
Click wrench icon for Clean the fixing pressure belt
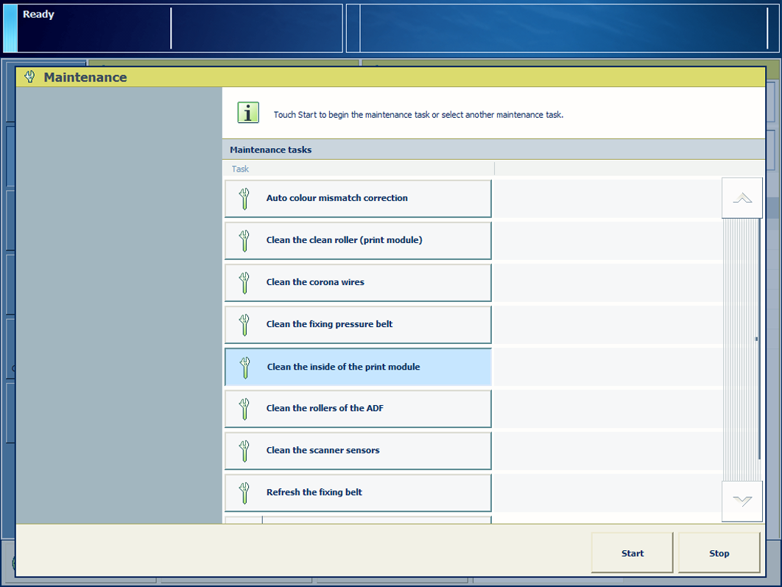[x=244, y=325]
